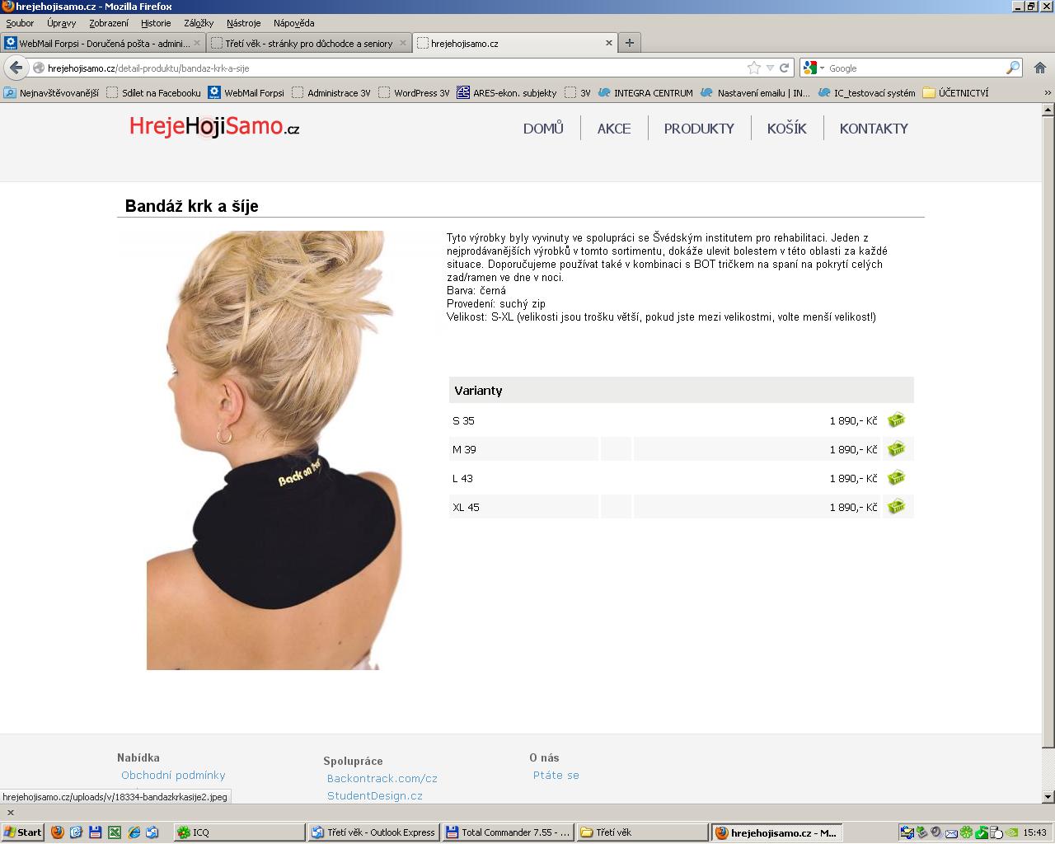Navigate to PRODUKTY in the site menu
This screenshot has width=1055, height=844.
699,129
